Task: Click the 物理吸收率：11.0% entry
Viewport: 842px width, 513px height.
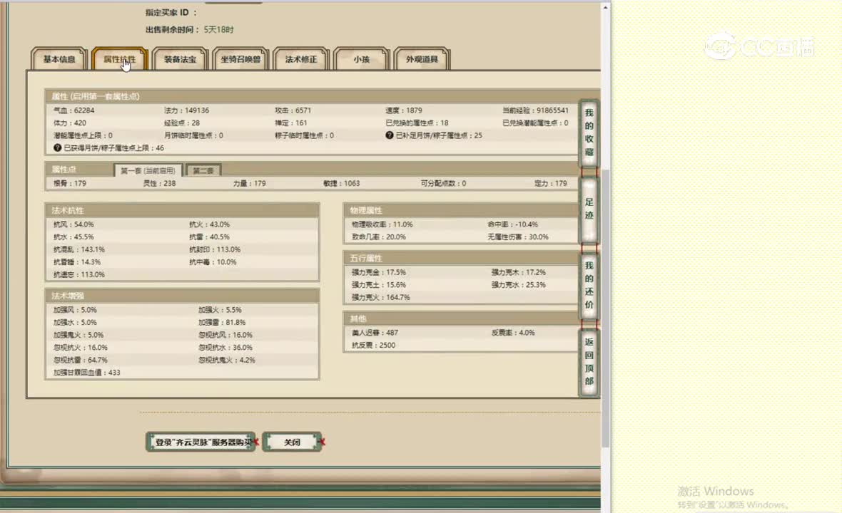Action: [x=382, y=224]
